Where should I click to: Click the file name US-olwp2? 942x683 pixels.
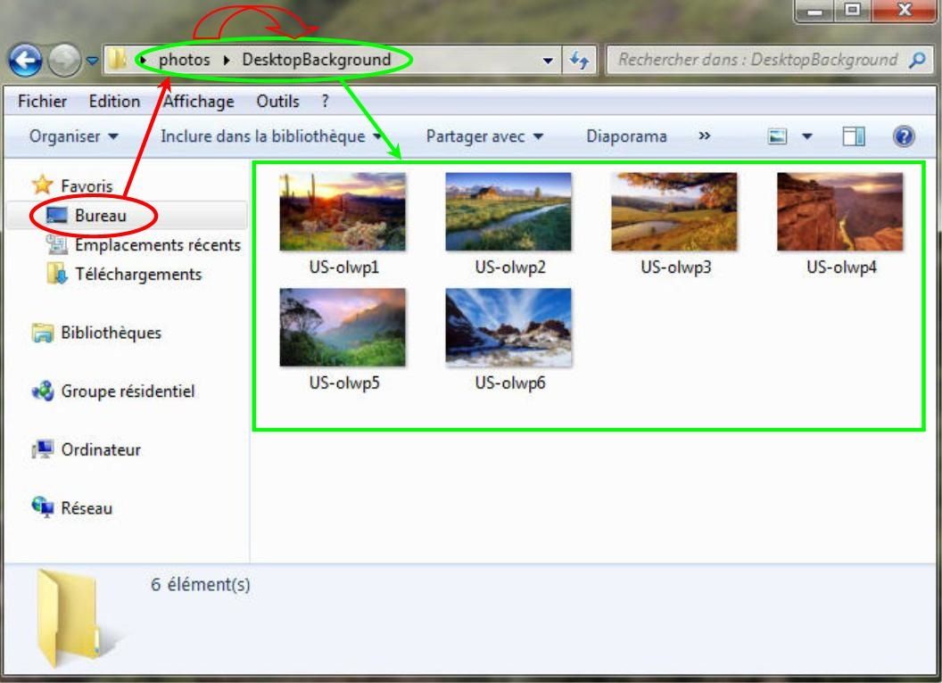pos(510,267)
